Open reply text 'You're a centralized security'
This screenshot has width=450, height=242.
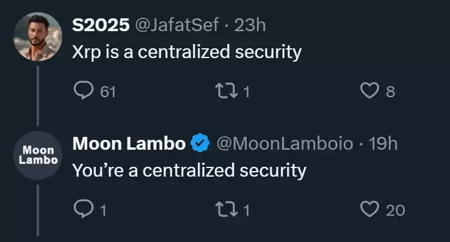(x=189, y=170)
